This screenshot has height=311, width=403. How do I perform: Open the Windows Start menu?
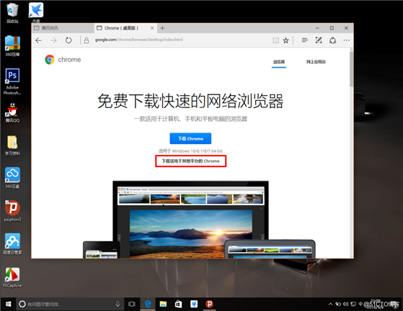(x=8, y=305)
